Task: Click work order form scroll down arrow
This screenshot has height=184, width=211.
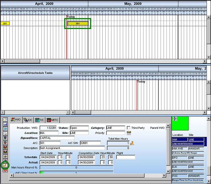Action: coord(168,171)
